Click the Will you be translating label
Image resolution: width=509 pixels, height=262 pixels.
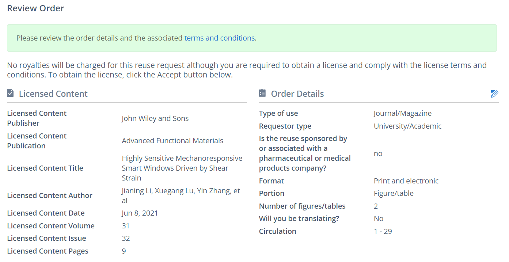(299, 219)
